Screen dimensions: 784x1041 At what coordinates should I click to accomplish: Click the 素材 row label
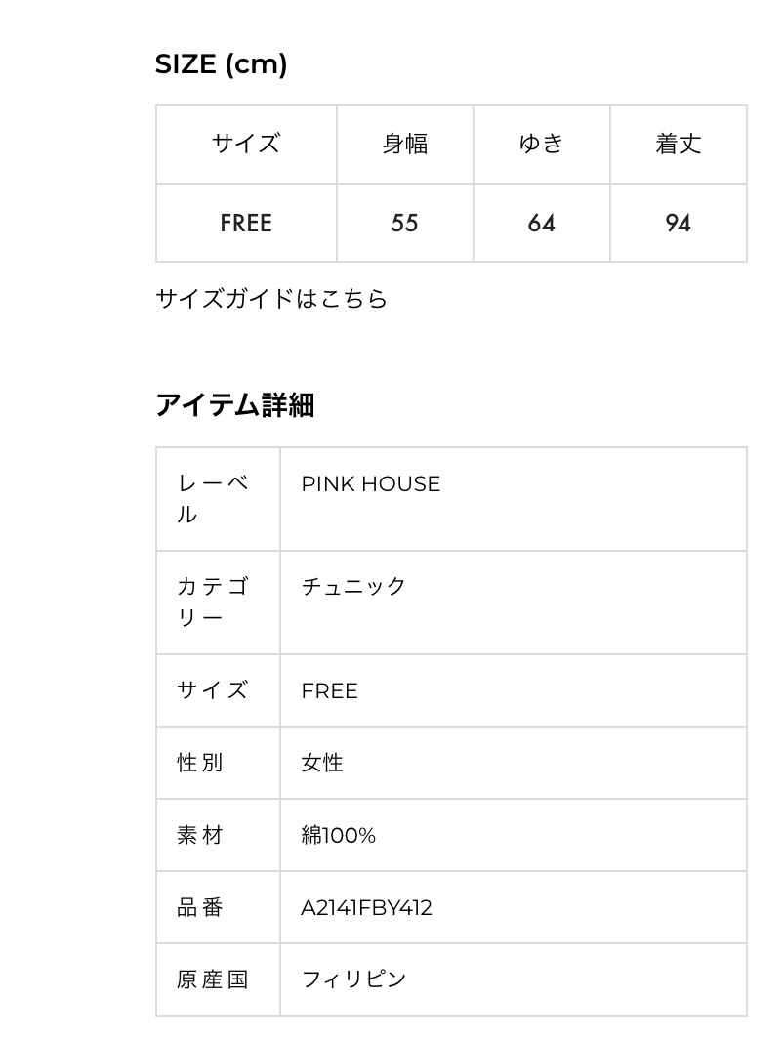pos(200,835)
